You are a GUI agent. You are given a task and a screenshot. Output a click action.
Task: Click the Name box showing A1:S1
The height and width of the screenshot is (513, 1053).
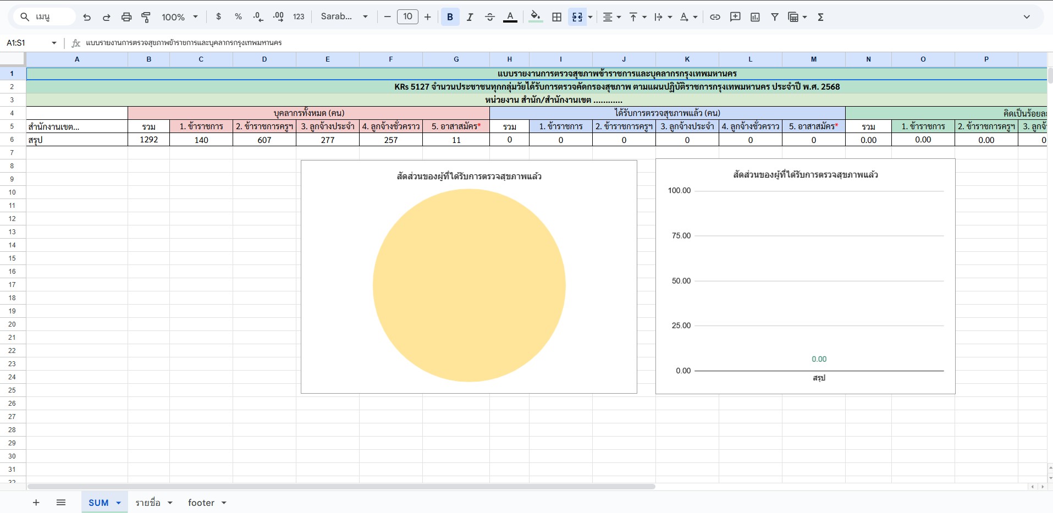[x=26, y=43]
